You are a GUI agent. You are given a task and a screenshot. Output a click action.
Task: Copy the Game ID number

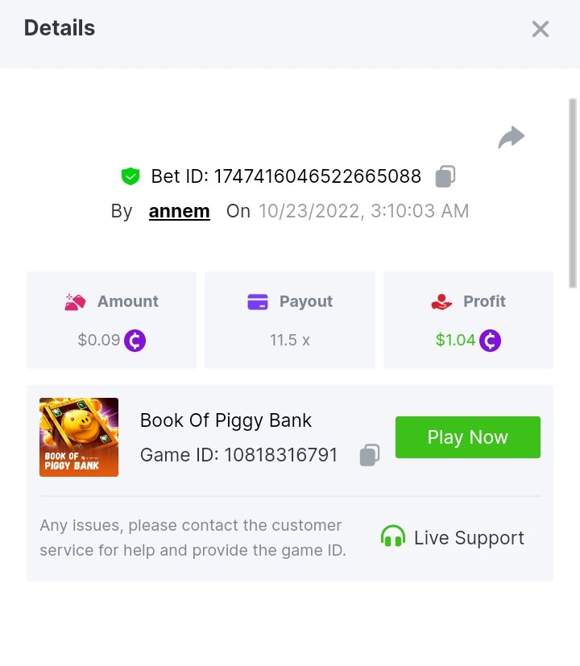tap(369, 455)
